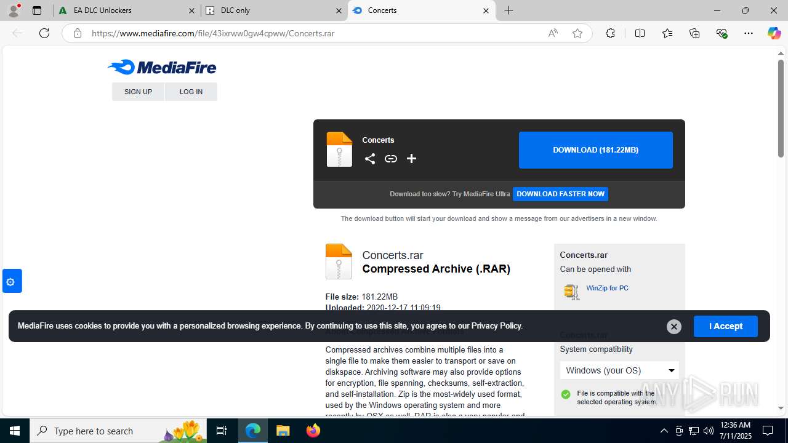Image resolution: width=788 pixels, height=443 pixels.
Task: Open Browser essentials icon
Action: pos(722,33)
